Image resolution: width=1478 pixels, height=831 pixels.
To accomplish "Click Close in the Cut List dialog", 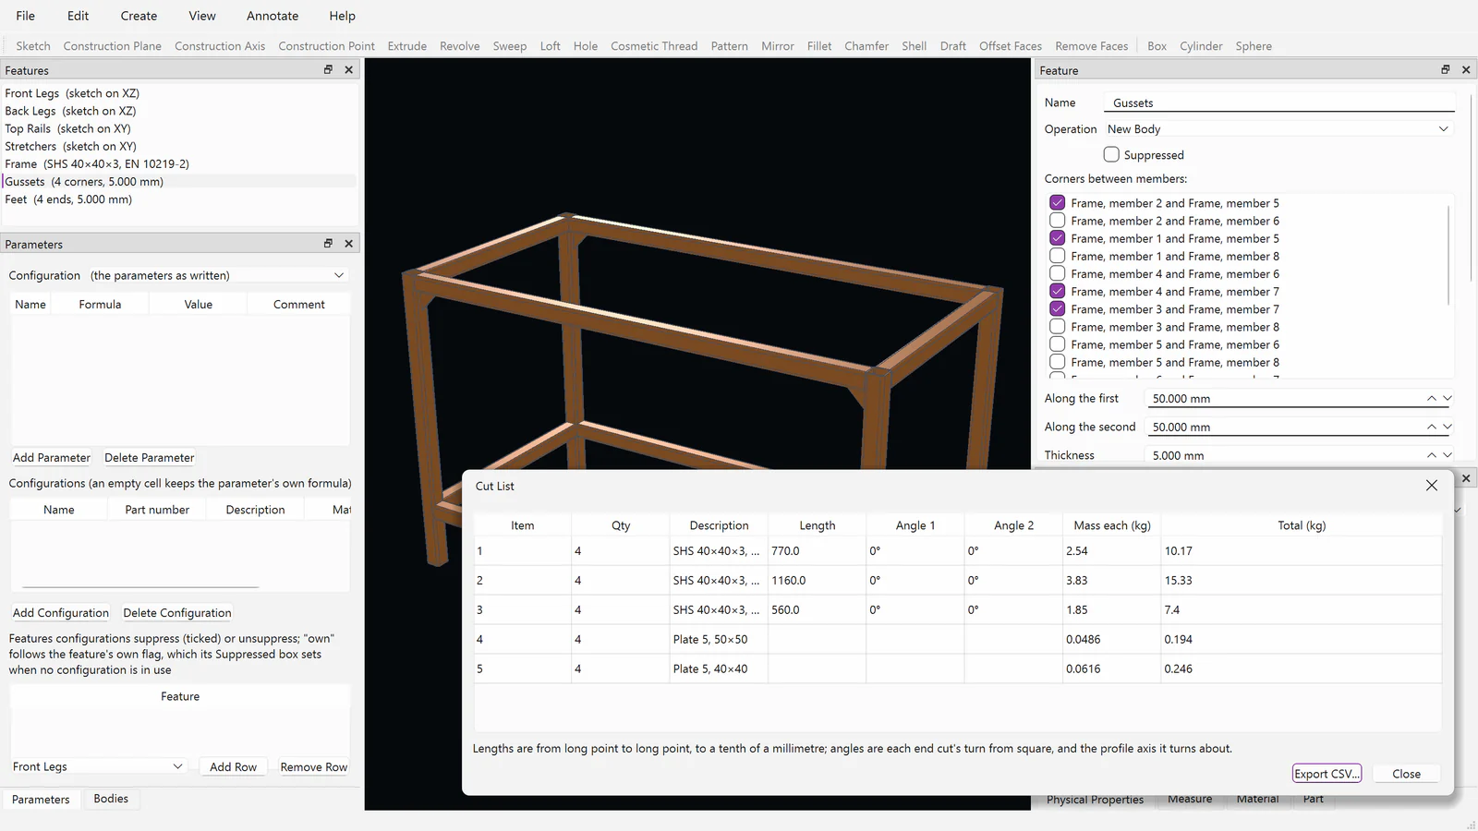I will pos(1406,774).
